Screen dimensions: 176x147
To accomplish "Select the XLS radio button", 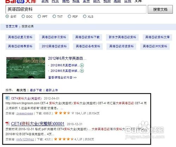I will [x=84, y=17].
